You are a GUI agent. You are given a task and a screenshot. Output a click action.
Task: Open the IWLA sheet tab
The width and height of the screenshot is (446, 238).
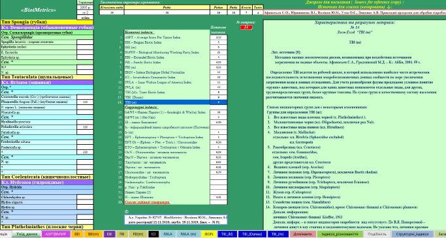pos(168,234)
